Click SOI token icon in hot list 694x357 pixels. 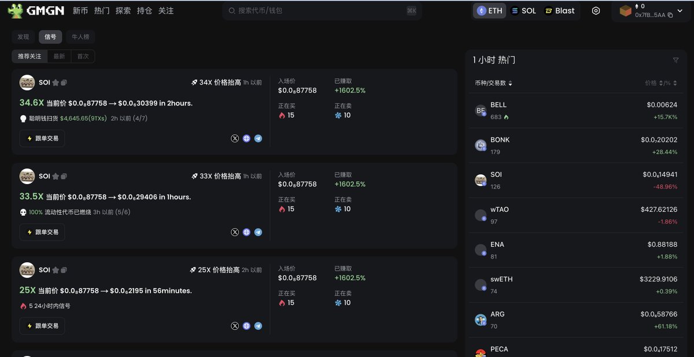[481, 180]
